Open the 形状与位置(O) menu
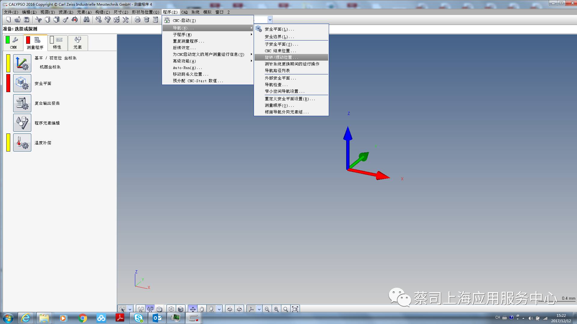Viewport: 577px width, 324px height. pyautogui.click(x=145, y=12)
